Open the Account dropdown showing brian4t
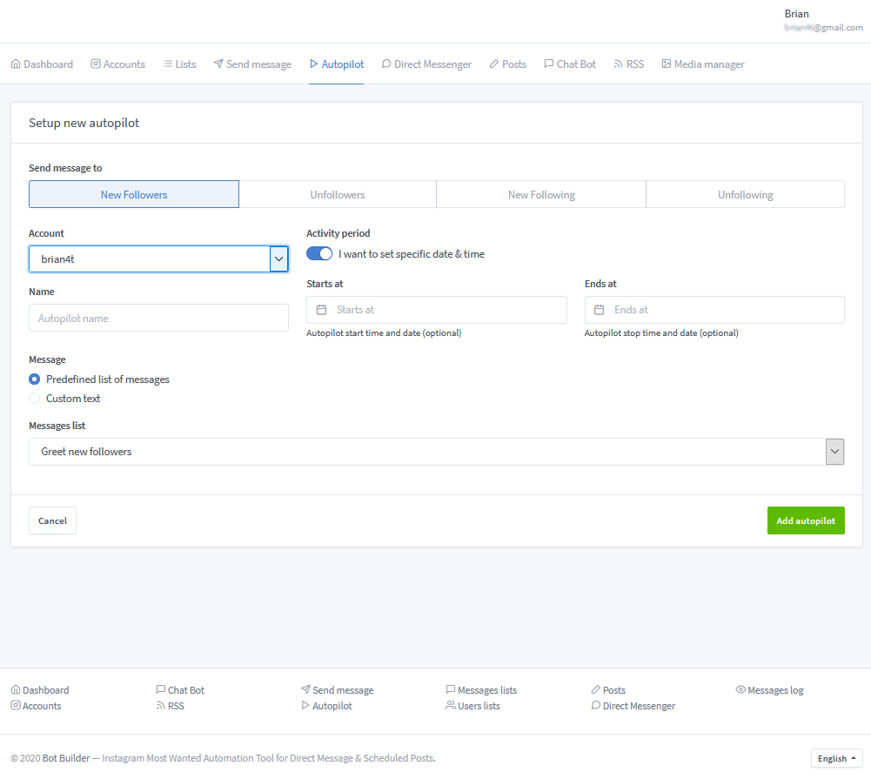Image resolution: width=871 pixels, height=779 pixels. [x=158, y=259]
